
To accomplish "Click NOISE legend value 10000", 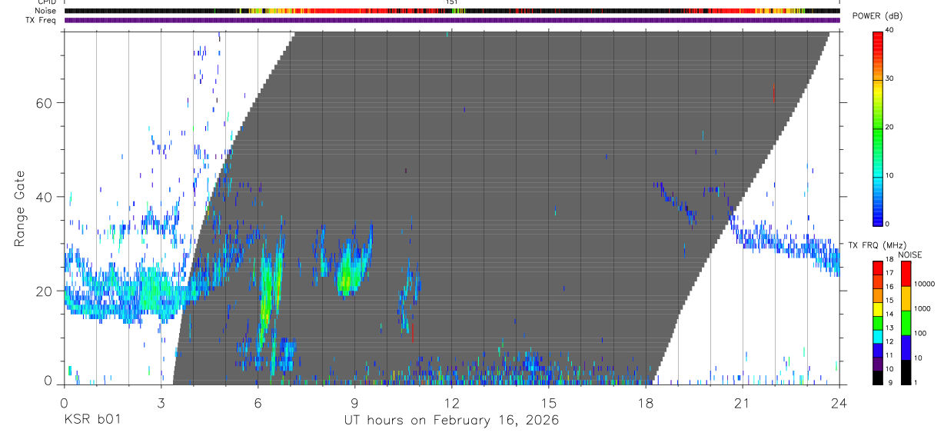I will pyautogui.click(x=924, y=284).
